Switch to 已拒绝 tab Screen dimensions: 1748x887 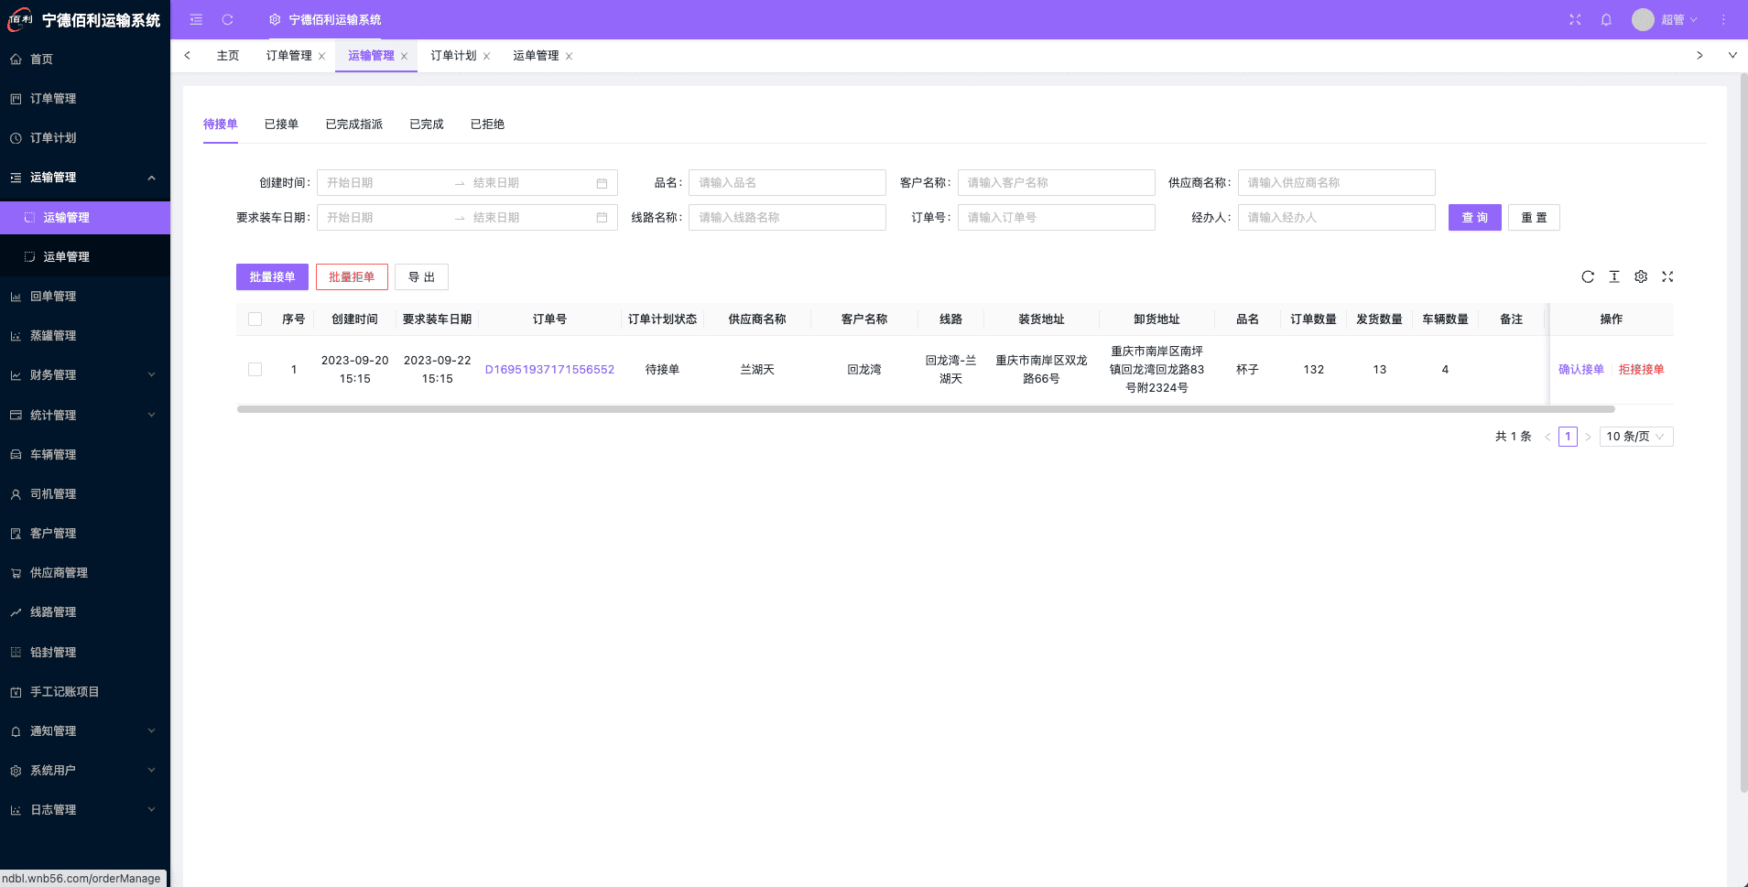487,124
